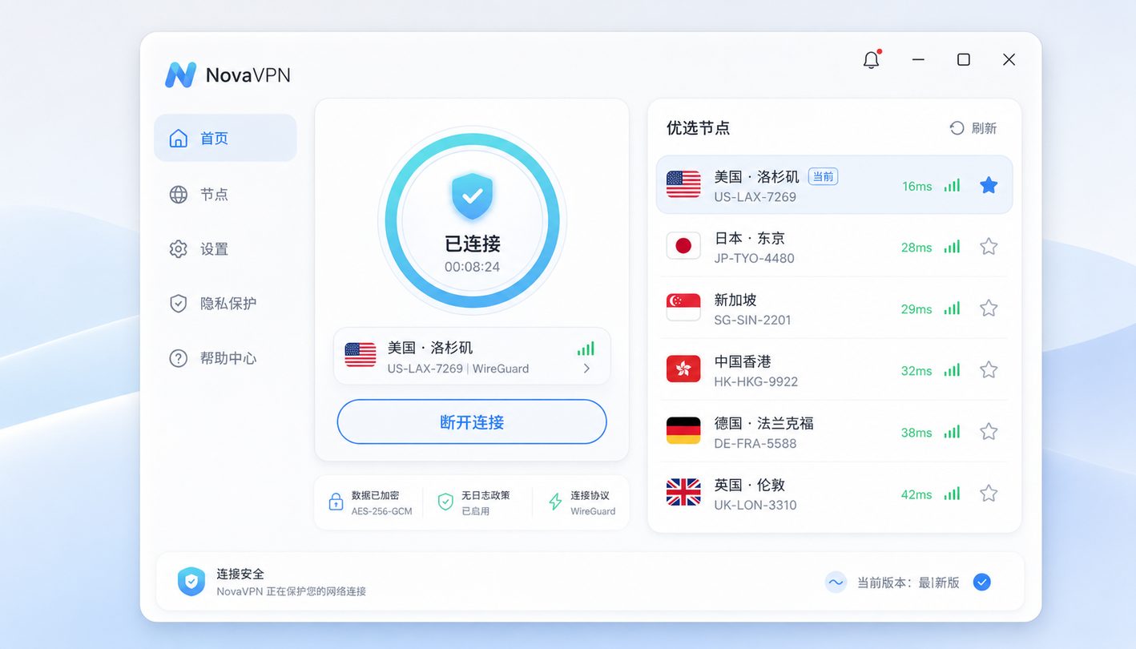Maximize the NovaVPN window
Viewport: 1136px width, 649px height.
coord(964,60)
